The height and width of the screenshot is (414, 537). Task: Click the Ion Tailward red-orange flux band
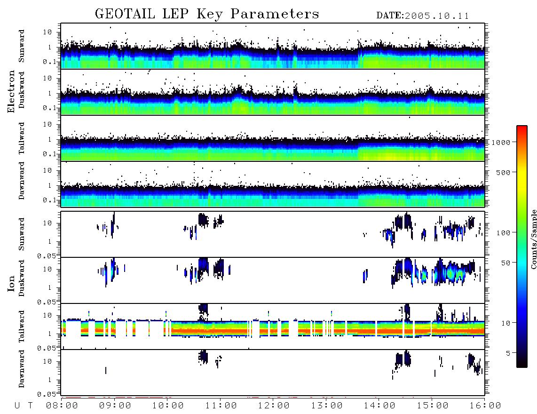point(273,331)
